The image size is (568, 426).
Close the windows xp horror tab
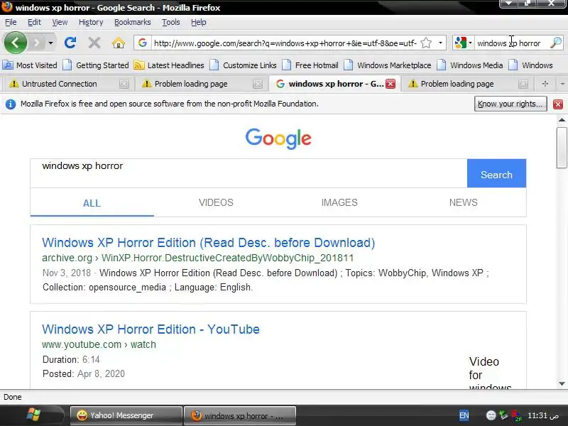(x=390, y=84)
